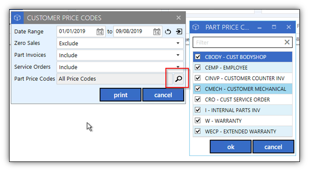Click the arrow-into-box icon beside date range

179,31
